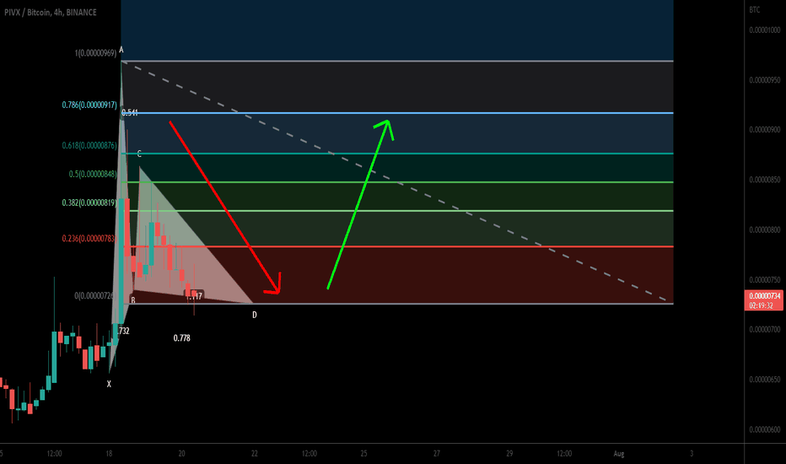Click the date 20 on the time axis
This screenshot has height=464, width=786.
[181, 454]
